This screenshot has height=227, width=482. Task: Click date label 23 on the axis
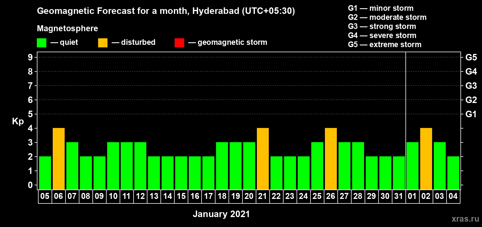click(x=290, y=196)
